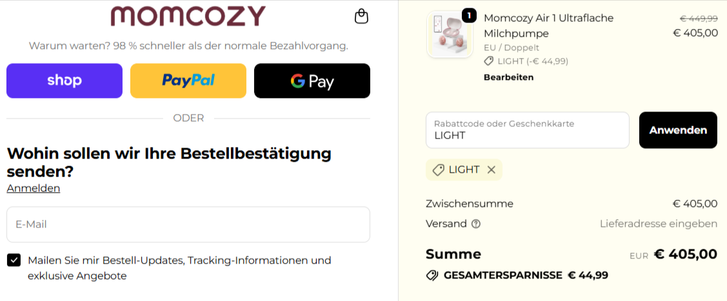This screenshot has width=727, height=301.
Task: Remove the LIGHT discount code tag
Action: click(492, 170)
